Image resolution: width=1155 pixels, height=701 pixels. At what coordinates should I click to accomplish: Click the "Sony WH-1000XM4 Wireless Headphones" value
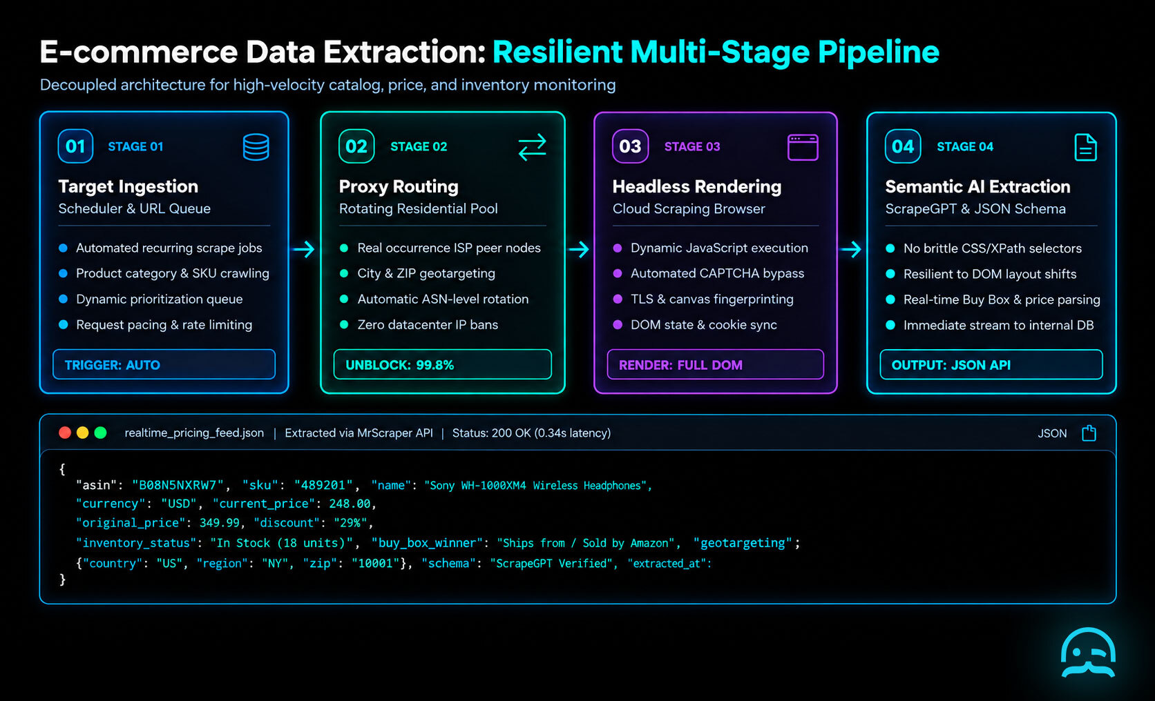pos(535,486)
